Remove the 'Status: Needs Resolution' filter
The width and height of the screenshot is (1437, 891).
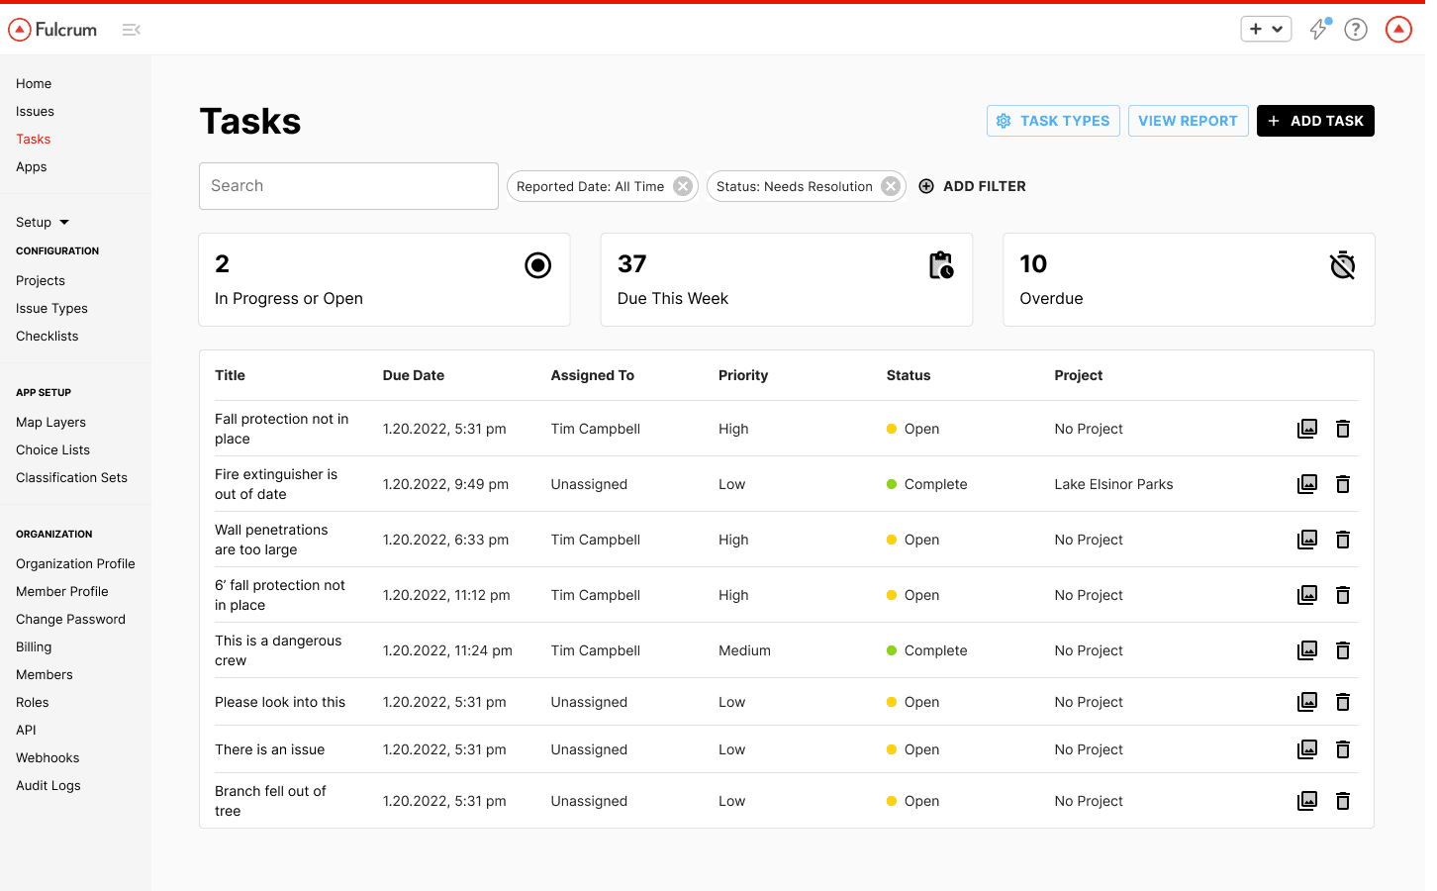891,186
